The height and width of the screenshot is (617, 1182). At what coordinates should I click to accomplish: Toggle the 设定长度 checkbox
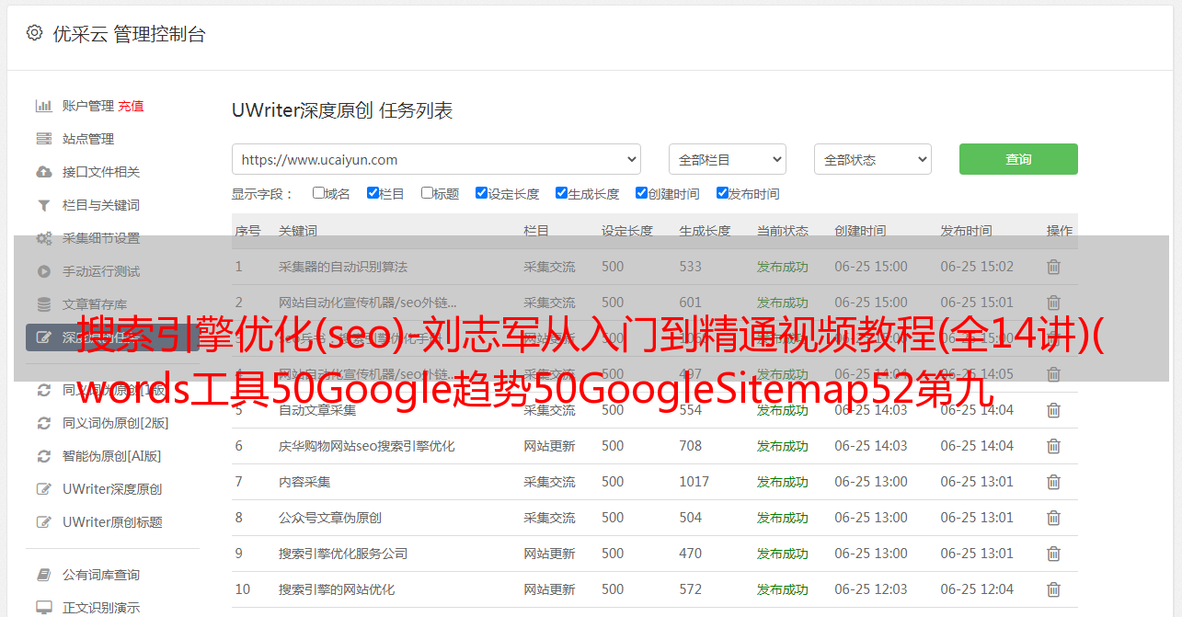point(481,193)
